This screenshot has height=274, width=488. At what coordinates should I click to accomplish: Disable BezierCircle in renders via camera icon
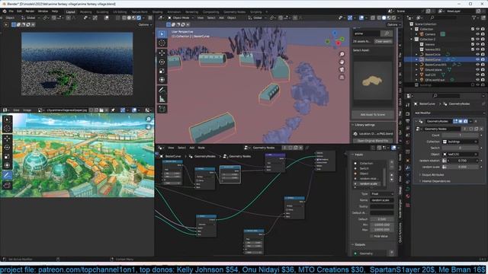click(x=483, y=54)
